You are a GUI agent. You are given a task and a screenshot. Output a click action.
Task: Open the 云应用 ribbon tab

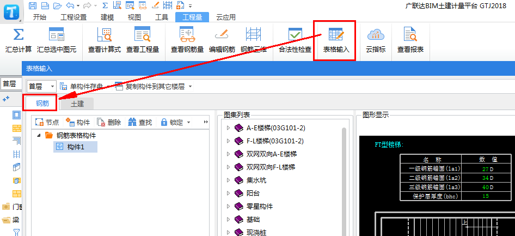point(225,17)
